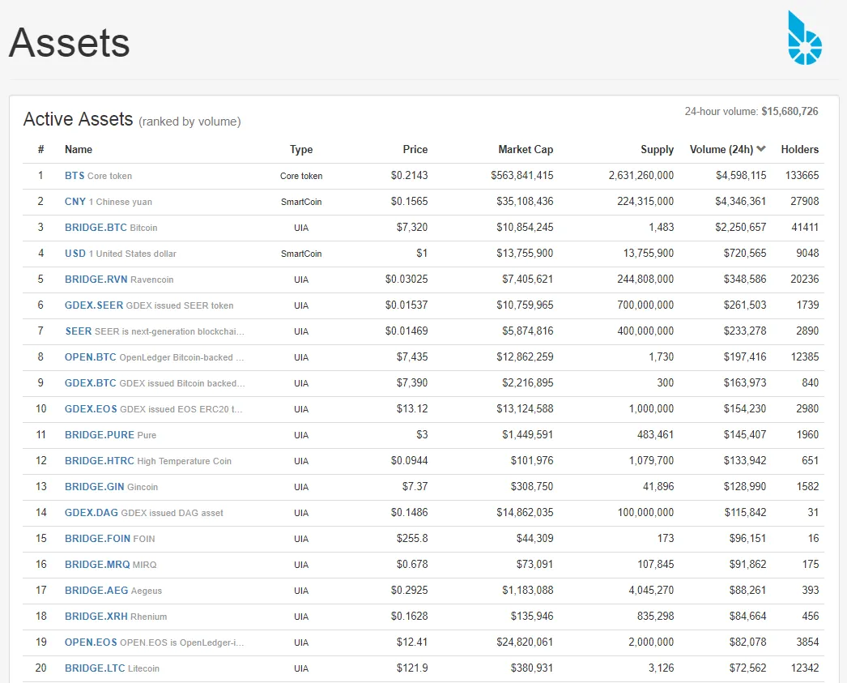Select BRIDGE.LTC price $121.9

click(412, 668)
